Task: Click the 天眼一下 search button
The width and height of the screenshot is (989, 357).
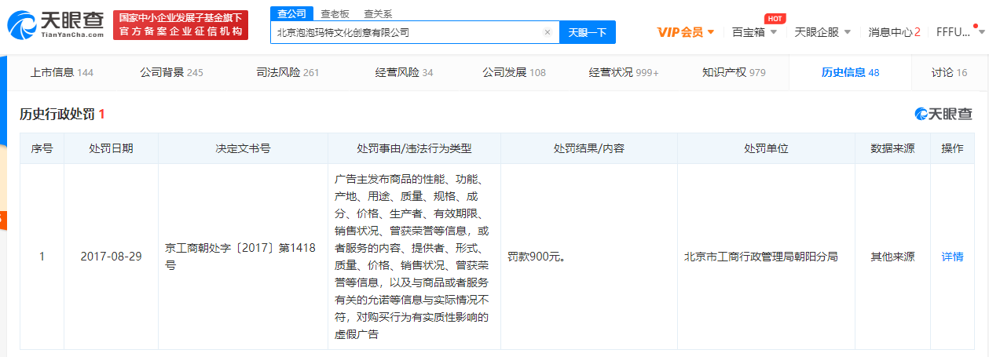Action: [x=588, y=32]
